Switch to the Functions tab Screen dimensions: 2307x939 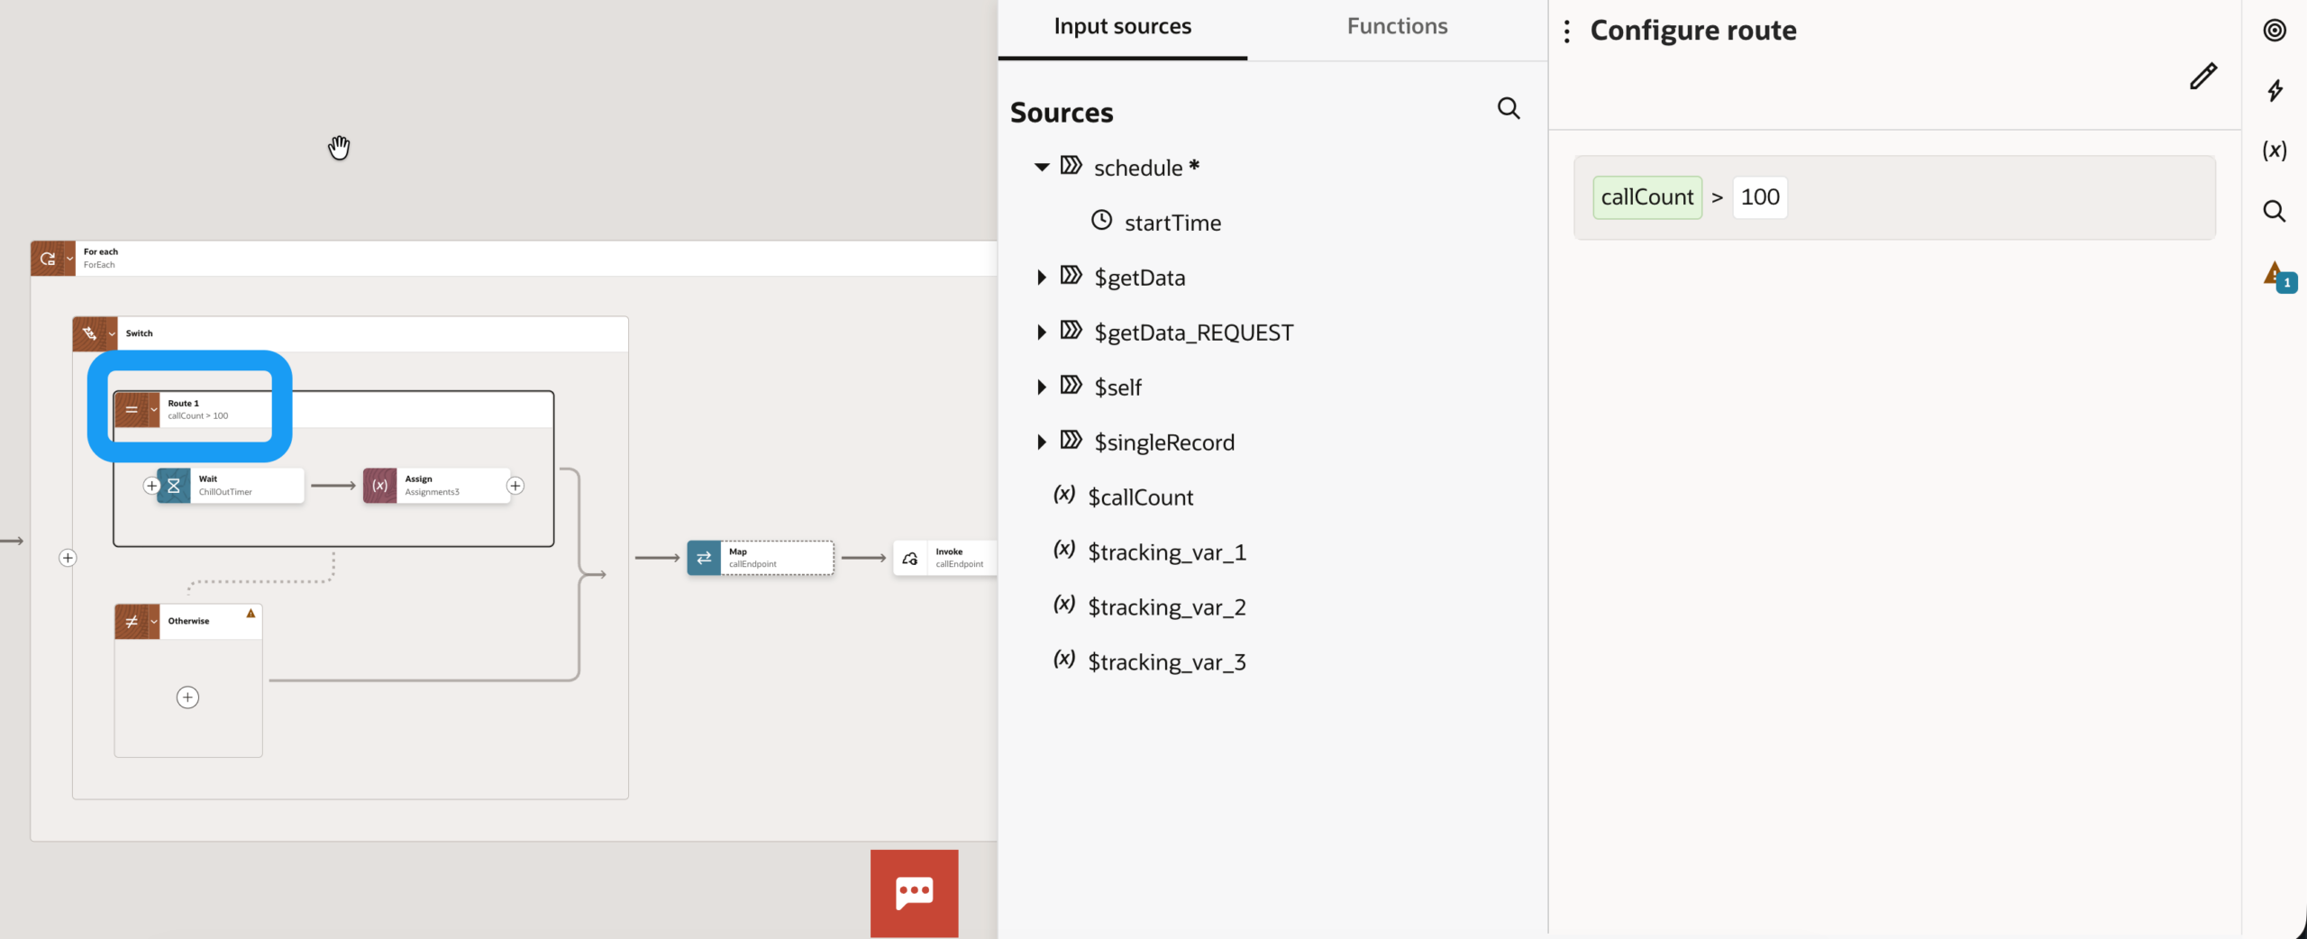tap(1397, 27)
